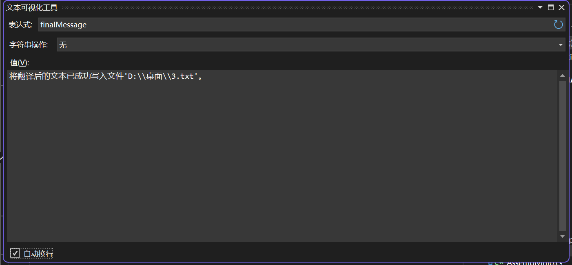Close the 文本可视化工具 window
The height and width of the screenshot is (265, 572).
click(x=561, y=7)
